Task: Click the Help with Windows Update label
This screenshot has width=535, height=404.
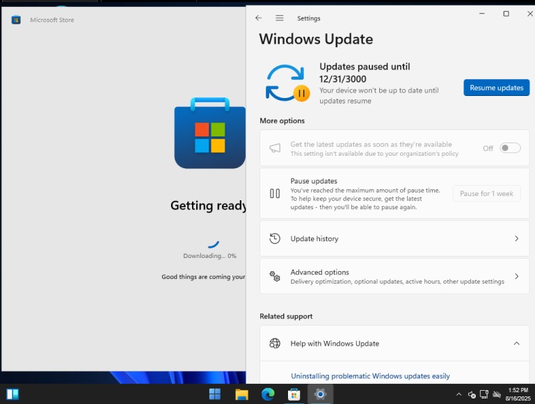Action: tap(335, 344)
